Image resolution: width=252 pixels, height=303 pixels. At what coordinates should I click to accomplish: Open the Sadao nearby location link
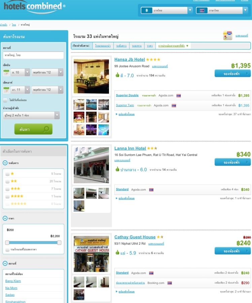coord(10,295)
